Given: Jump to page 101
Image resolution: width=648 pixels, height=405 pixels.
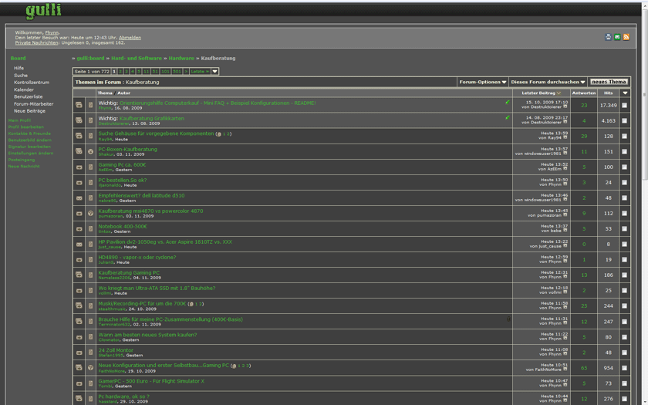Looking at the screenshot, I should tap(165, 72).
